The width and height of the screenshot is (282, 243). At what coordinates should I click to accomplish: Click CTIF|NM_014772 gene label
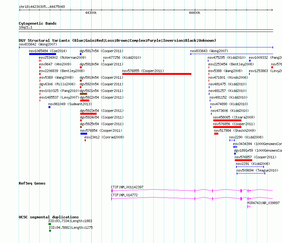(x=124, y=195)
